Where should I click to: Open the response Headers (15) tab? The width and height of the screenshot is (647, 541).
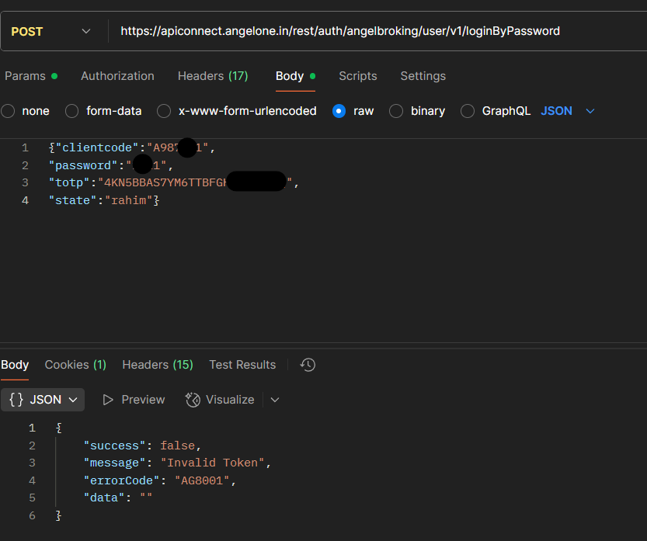[x=158, y=365]
